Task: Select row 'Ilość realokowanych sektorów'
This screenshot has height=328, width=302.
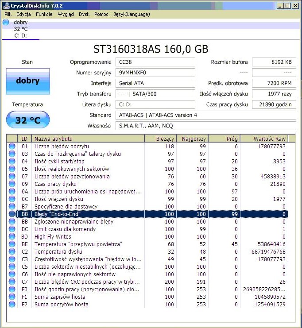Action: 147,169
